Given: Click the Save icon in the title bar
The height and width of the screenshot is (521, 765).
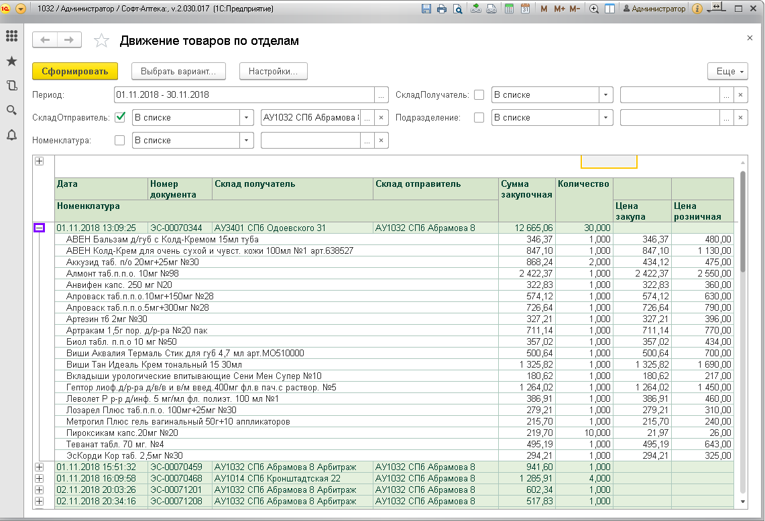Looking at the screenshot, I should (x=426, y=9).
